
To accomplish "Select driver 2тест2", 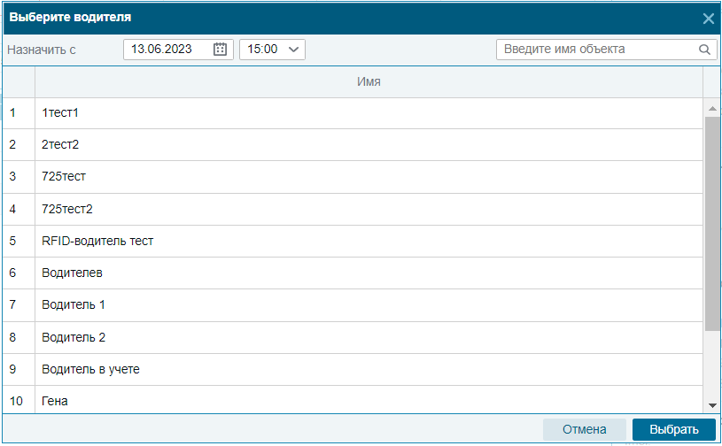I will tap(353, 145).
